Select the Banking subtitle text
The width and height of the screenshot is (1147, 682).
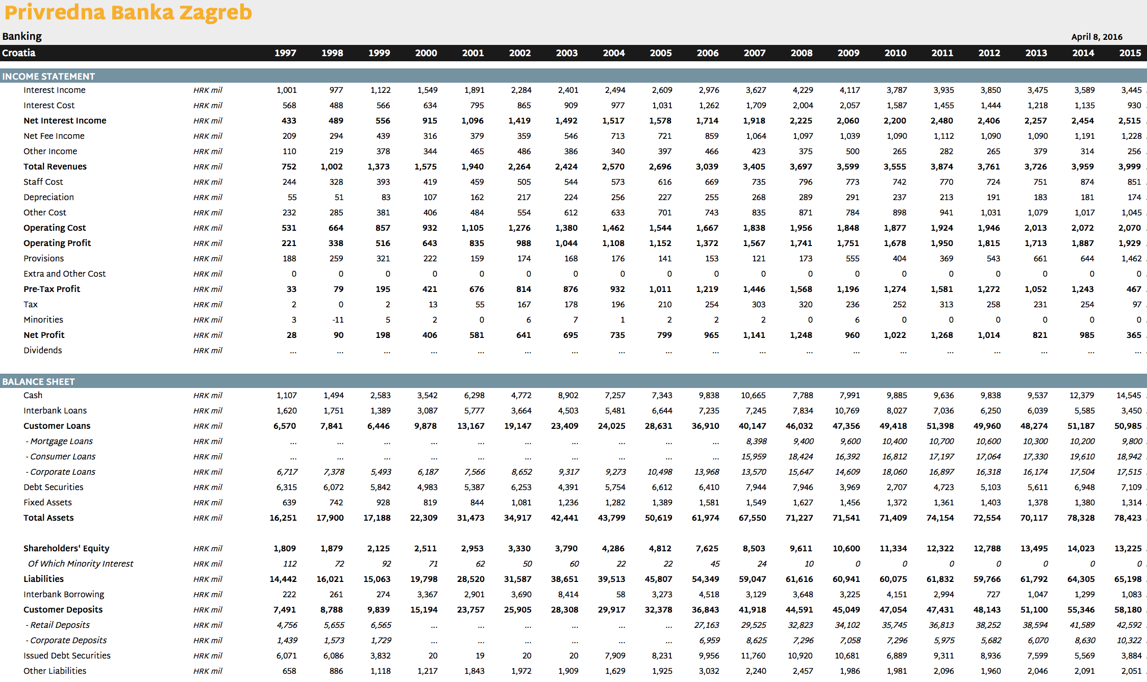22,36
